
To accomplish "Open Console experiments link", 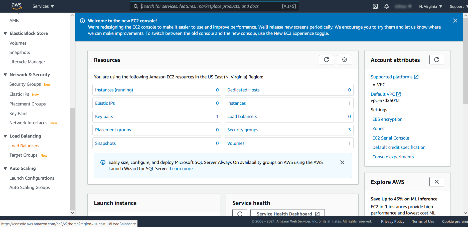I will tap(393, 157).
